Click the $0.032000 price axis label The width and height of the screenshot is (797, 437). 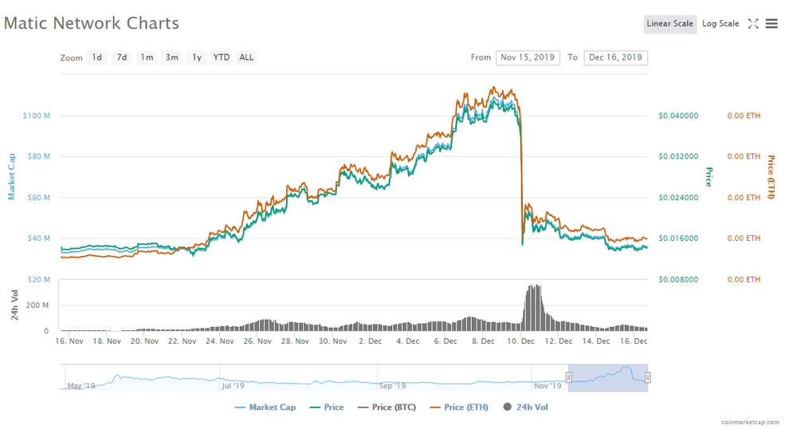[678, 156]
